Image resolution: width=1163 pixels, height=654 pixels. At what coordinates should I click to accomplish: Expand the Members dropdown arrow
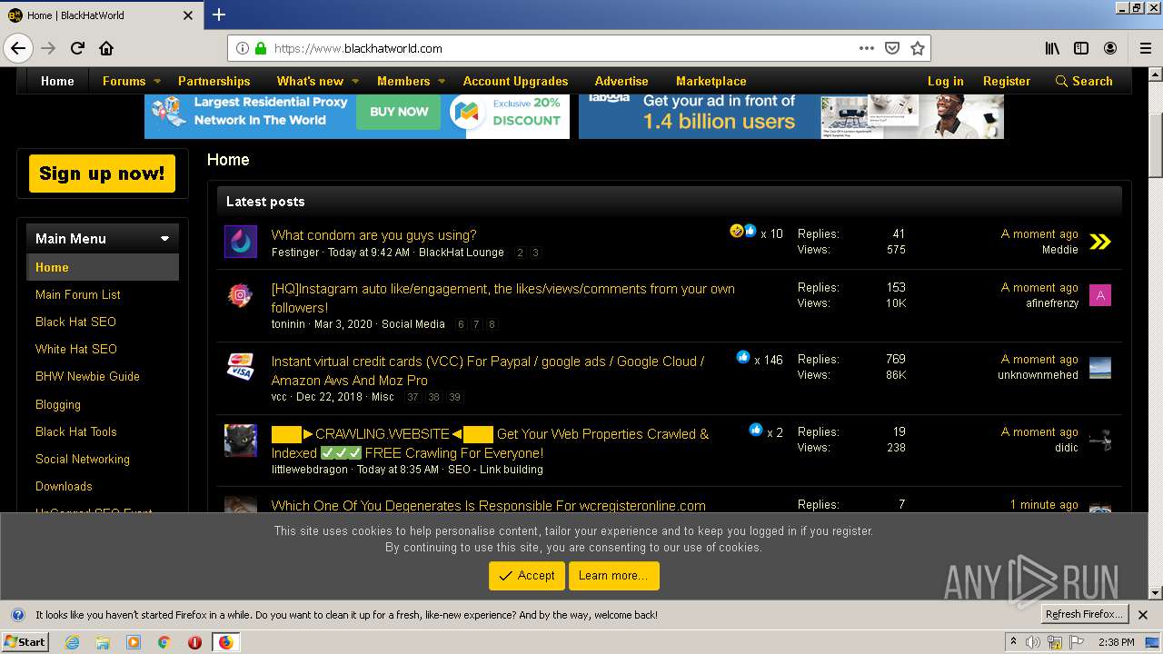pos(442,81)
